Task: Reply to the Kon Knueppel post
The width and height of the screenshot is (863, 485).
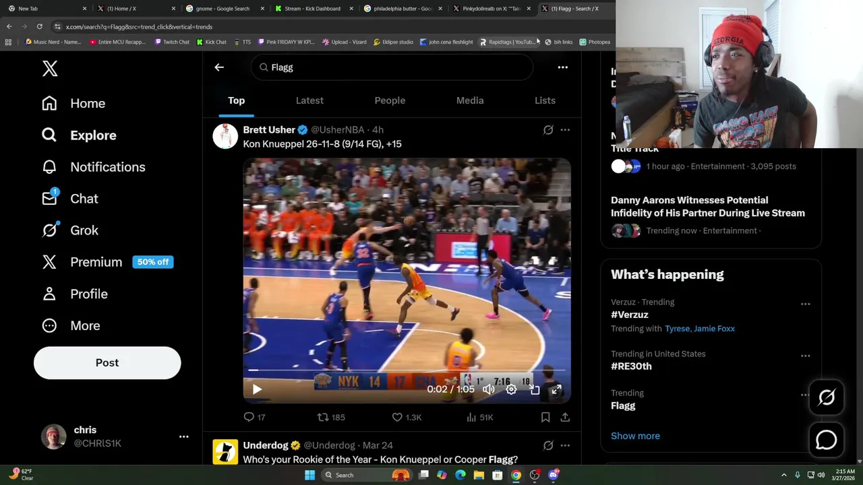Action: coord(255,417)
